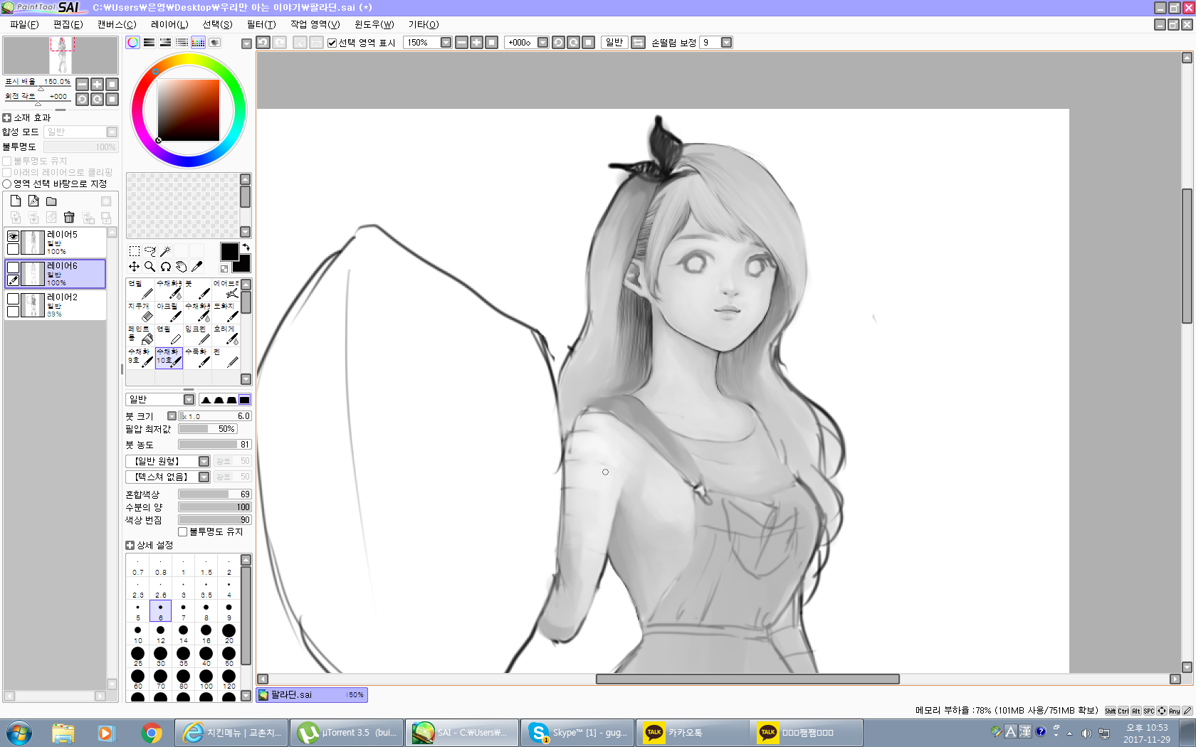1196x747 pixels.
Task: Adjust the 붓 농도 density slider
Action: click(214, 445)
